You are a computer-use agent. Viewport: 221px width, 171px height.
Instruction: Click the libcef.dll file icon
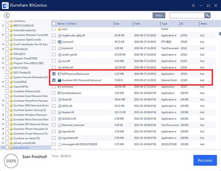coord(59,100)
